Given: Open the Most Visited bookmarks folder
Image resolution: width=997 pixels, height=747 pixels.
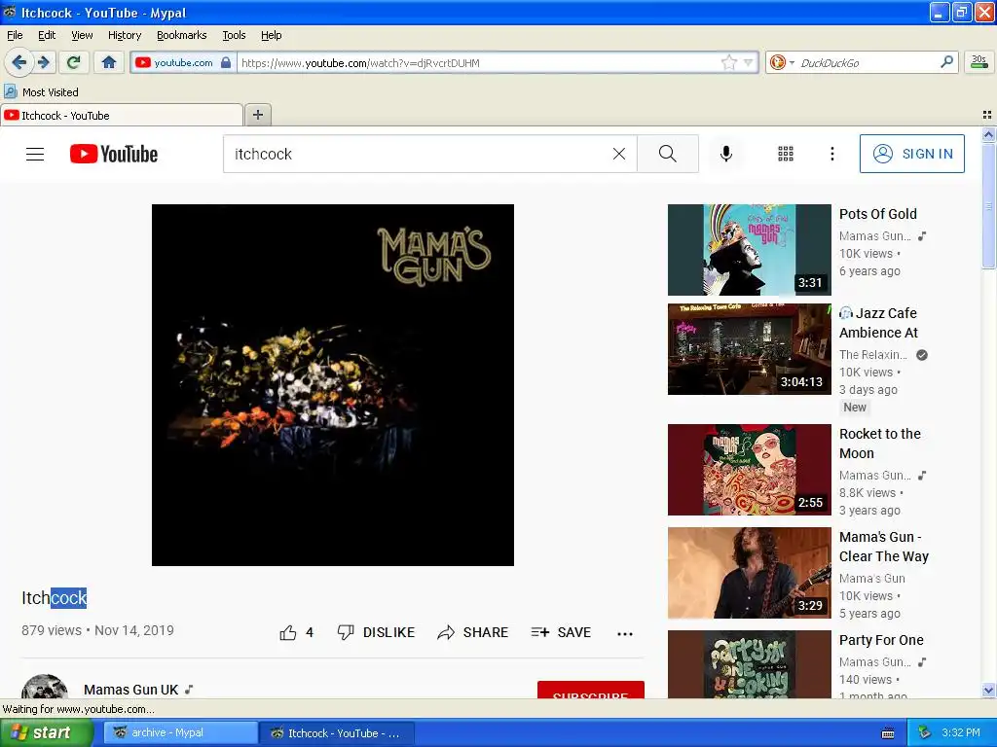Looking at the screenshot, I should coord(42,92).
